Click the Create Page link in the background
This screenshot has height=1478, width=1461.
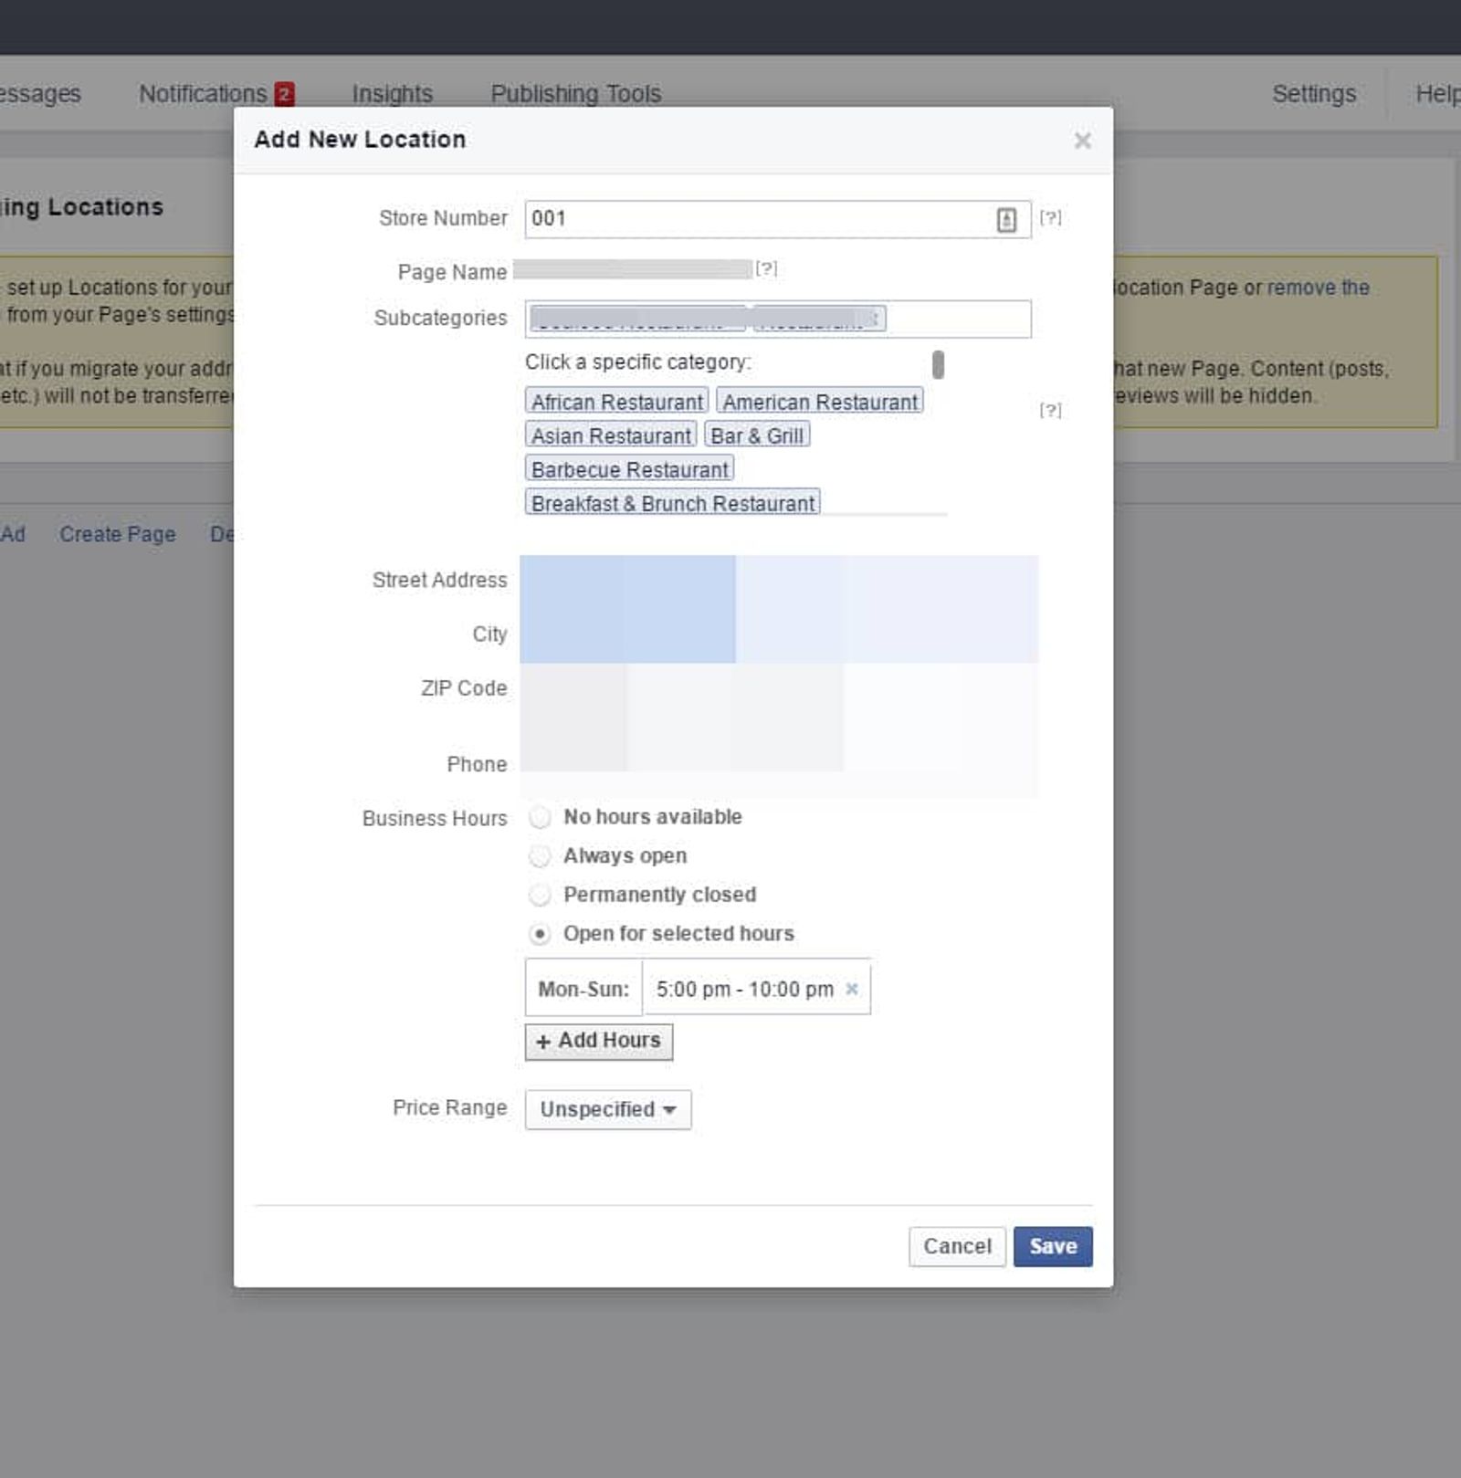click(x=118, y=534)
